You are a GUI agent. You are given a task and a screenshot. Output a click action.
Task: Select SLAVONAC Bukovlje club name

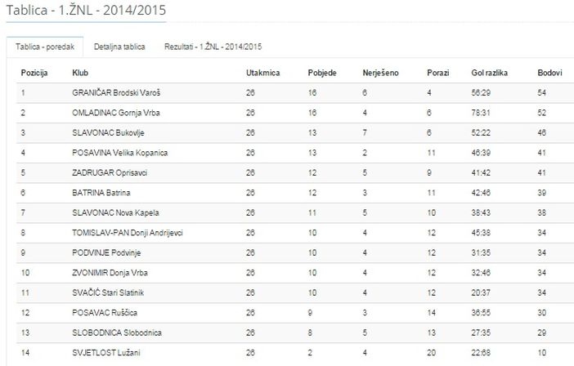(108, 132)
